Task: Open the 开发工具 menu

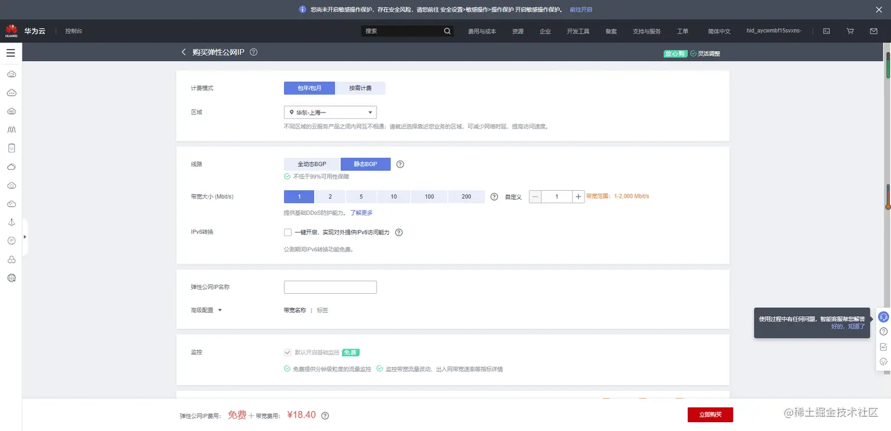Action: (578, 31)
